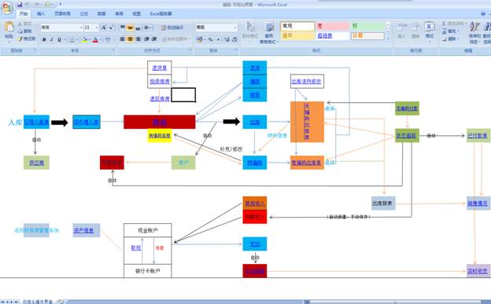Click the percent style icon
491x304 pixels.
pos(210,39)
